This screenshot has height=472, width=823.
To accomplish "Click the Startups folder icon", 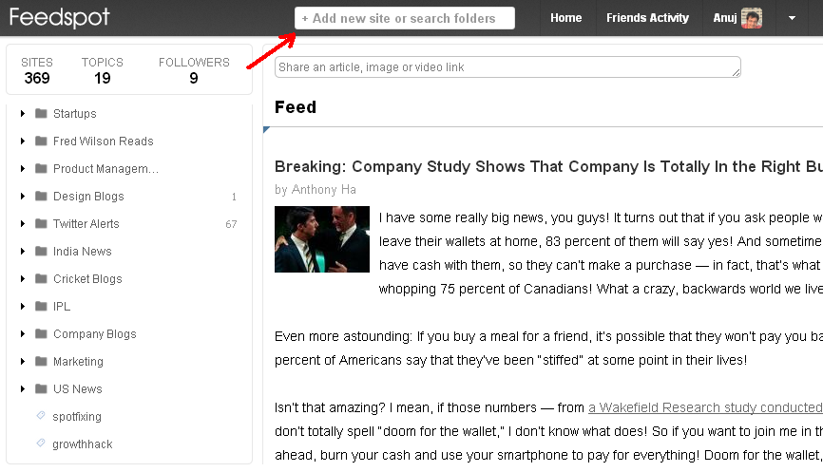I will coord(41,114).
